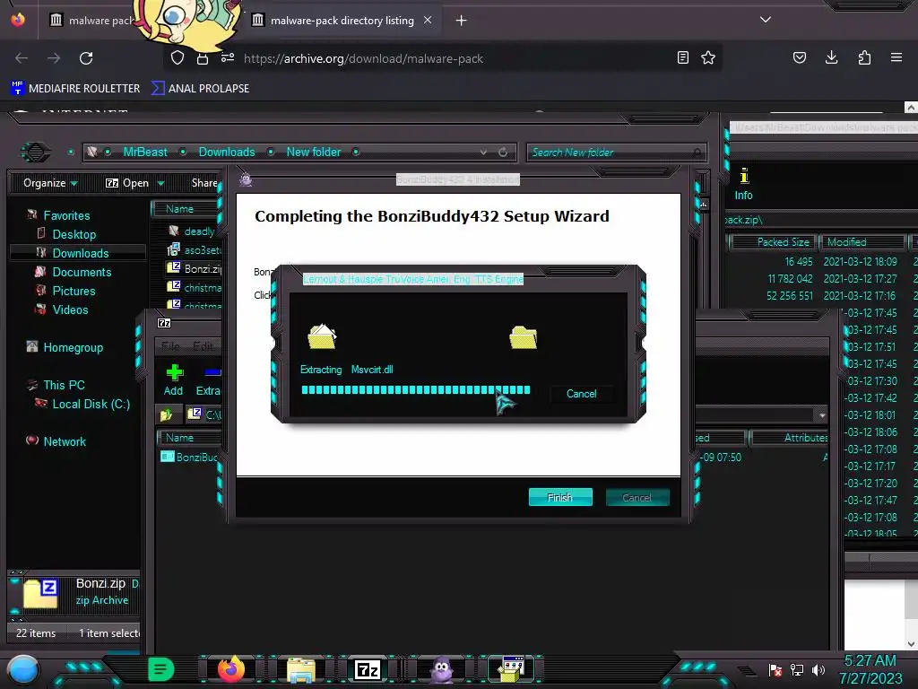The height and width of the screenshot is (689, 918).
Task: Open the File menu in 7-Zip
Action: point(170,346)
